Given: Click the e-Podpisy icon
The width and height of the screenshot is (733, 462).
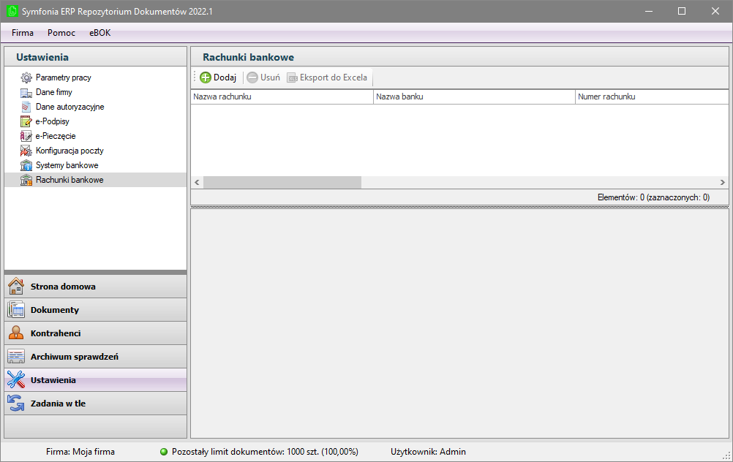Looking at the screenshot, I should (x=26, y=121).
